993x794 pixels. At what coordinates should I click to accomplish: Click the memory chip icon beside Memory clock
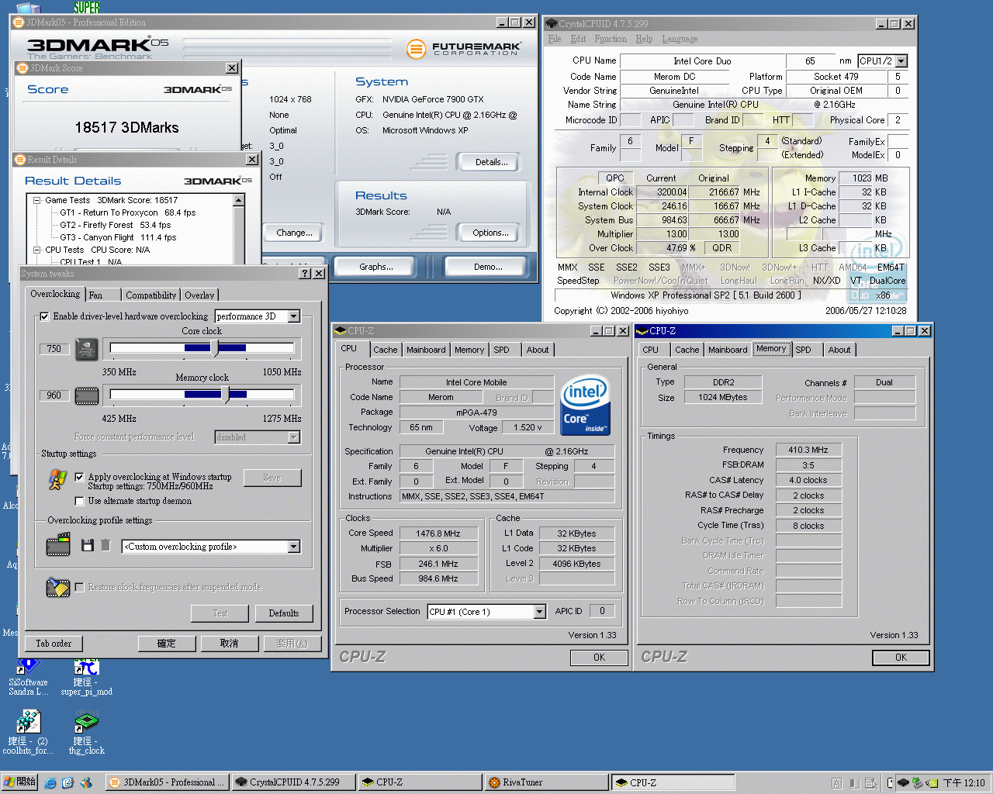(86, 396)
